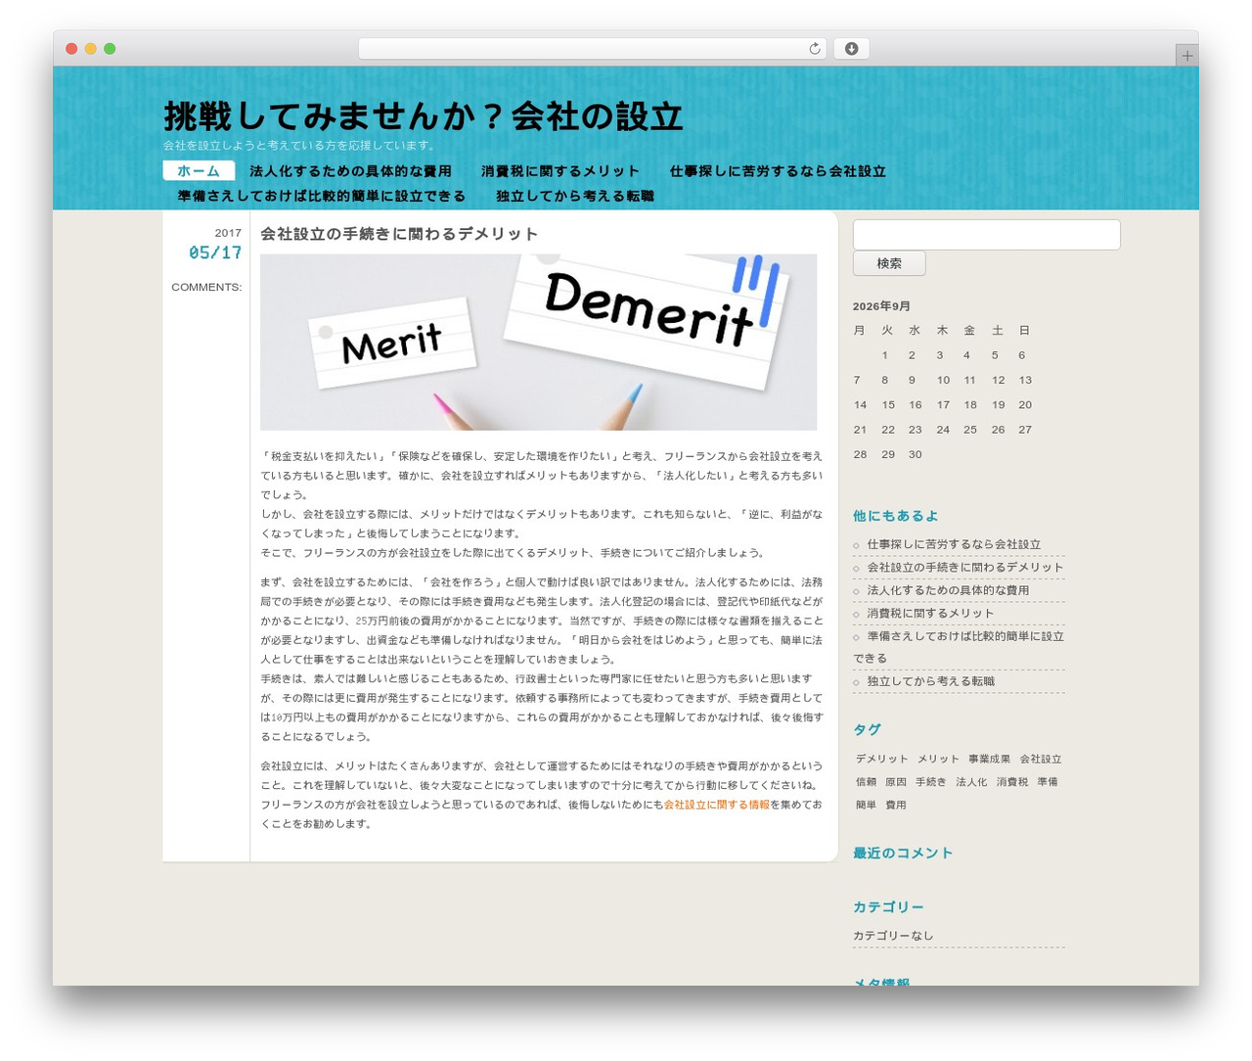Select the 準備 tag
This screenshot has width=1252, height=1061.
[x=1048, y=782]
